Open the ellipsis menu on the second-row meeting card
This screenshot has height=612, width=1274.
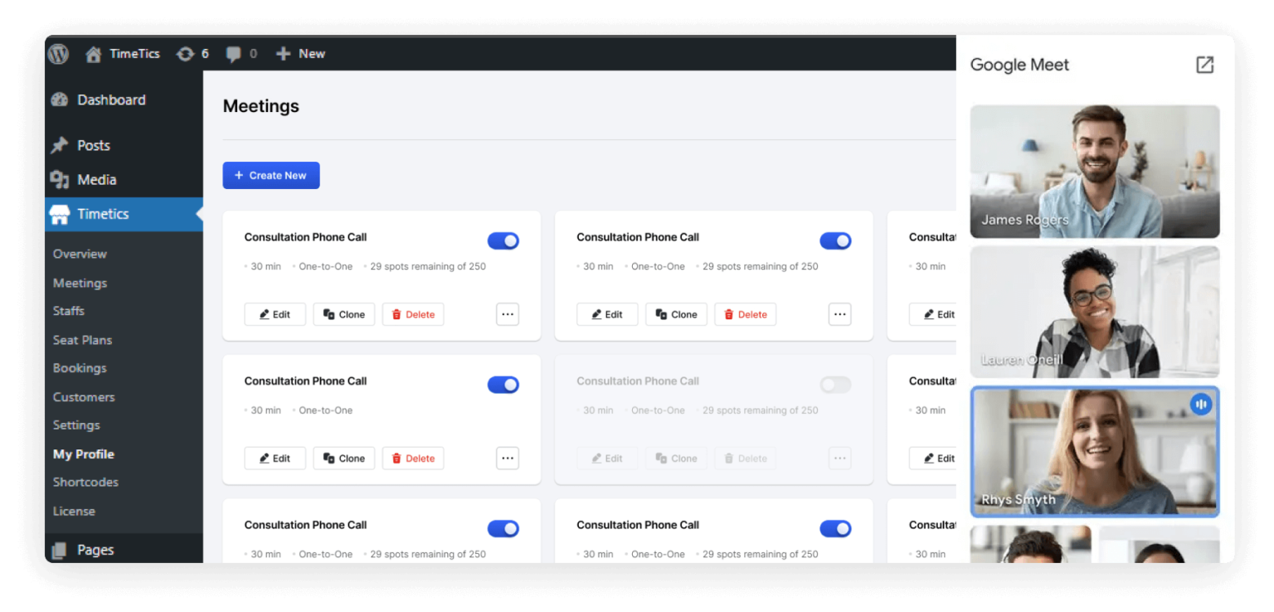coord(508,458)
